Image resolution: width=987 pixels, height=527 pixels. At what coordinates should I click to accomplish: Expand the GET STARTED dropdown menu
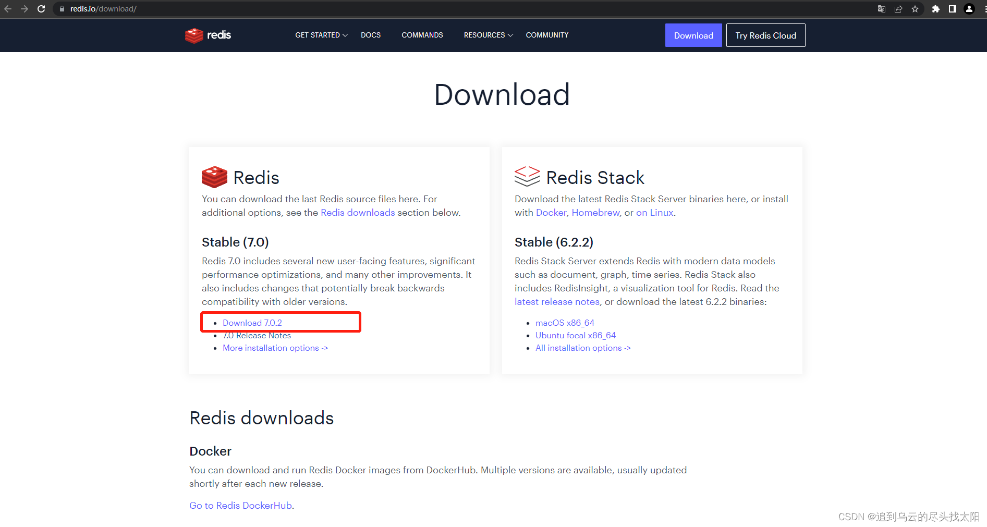point(321,35)
